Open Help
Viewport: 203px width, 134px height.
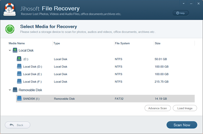click(x=181, y=13)
